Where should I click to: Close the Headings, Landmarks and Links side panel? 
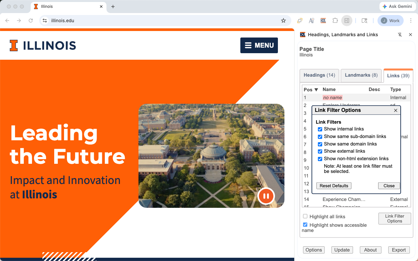410,35
